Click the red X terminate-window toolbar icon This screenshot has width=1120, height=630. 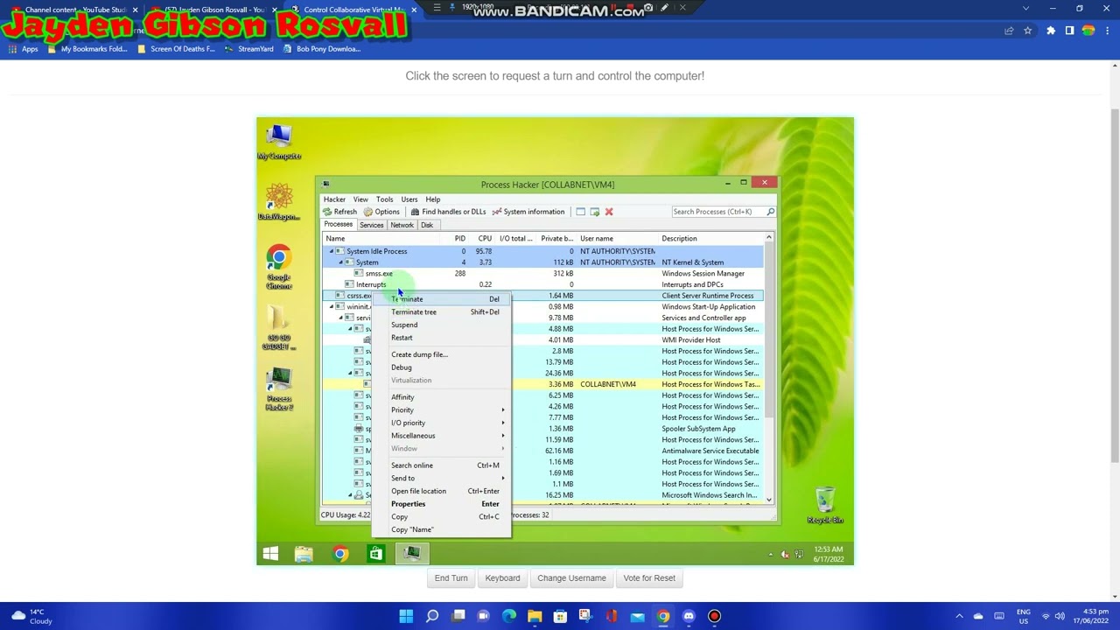click(x=609, y=212)
